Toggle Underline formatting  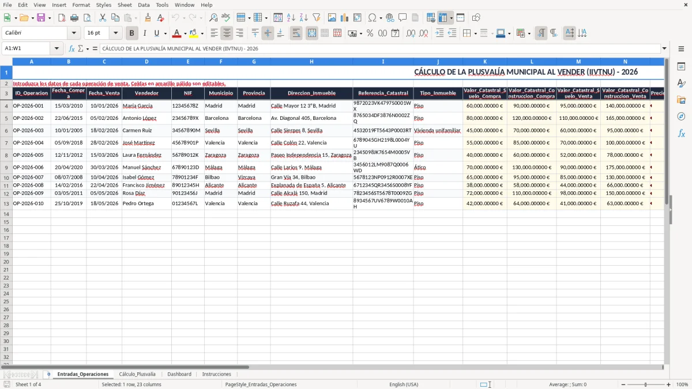(157, 33)
